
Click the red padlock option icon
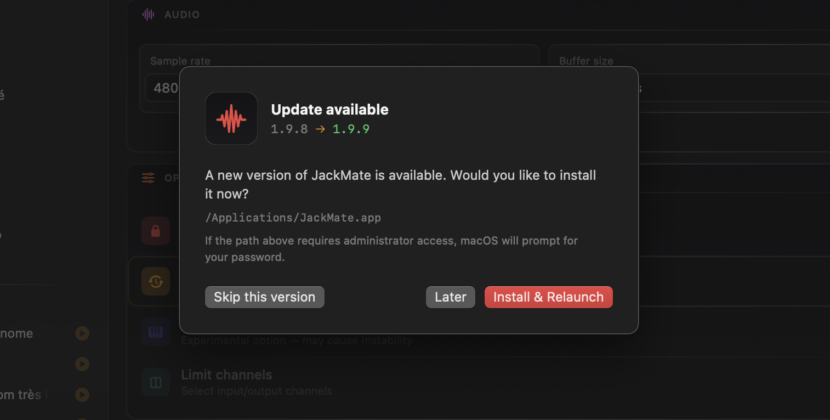[x=156, y=231]
